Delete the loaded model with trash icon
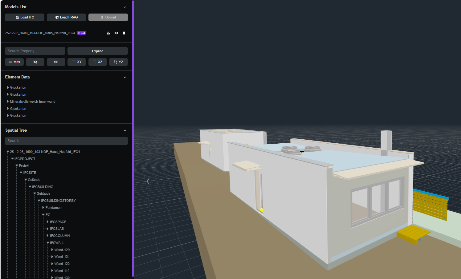The height and width of the screenshot is (279, 461). click(124, 33)
